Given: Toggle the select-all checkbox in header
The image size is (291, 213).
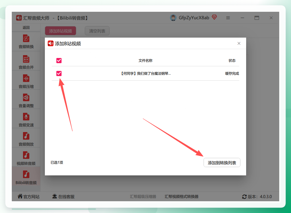Looking at the screenshot, I should coord(59,61).
